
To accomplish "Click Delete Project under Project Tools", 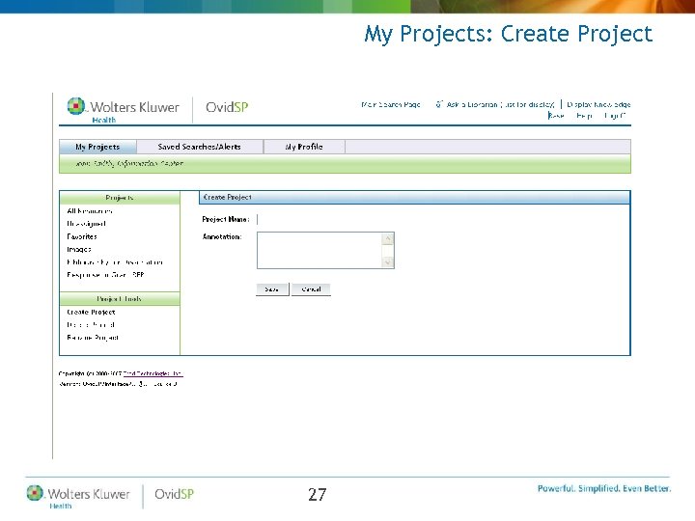I will [91, 325].
